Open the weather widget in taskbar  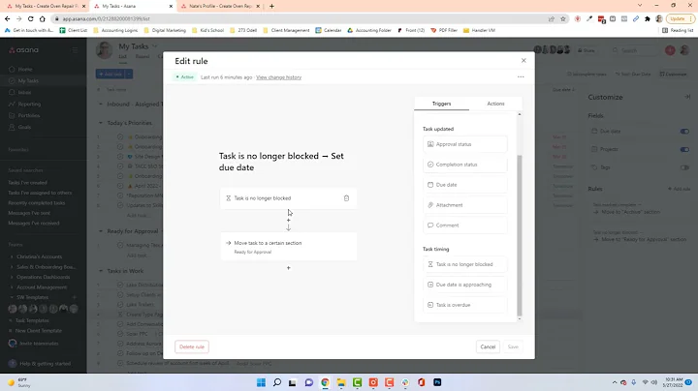click(18, 382)
